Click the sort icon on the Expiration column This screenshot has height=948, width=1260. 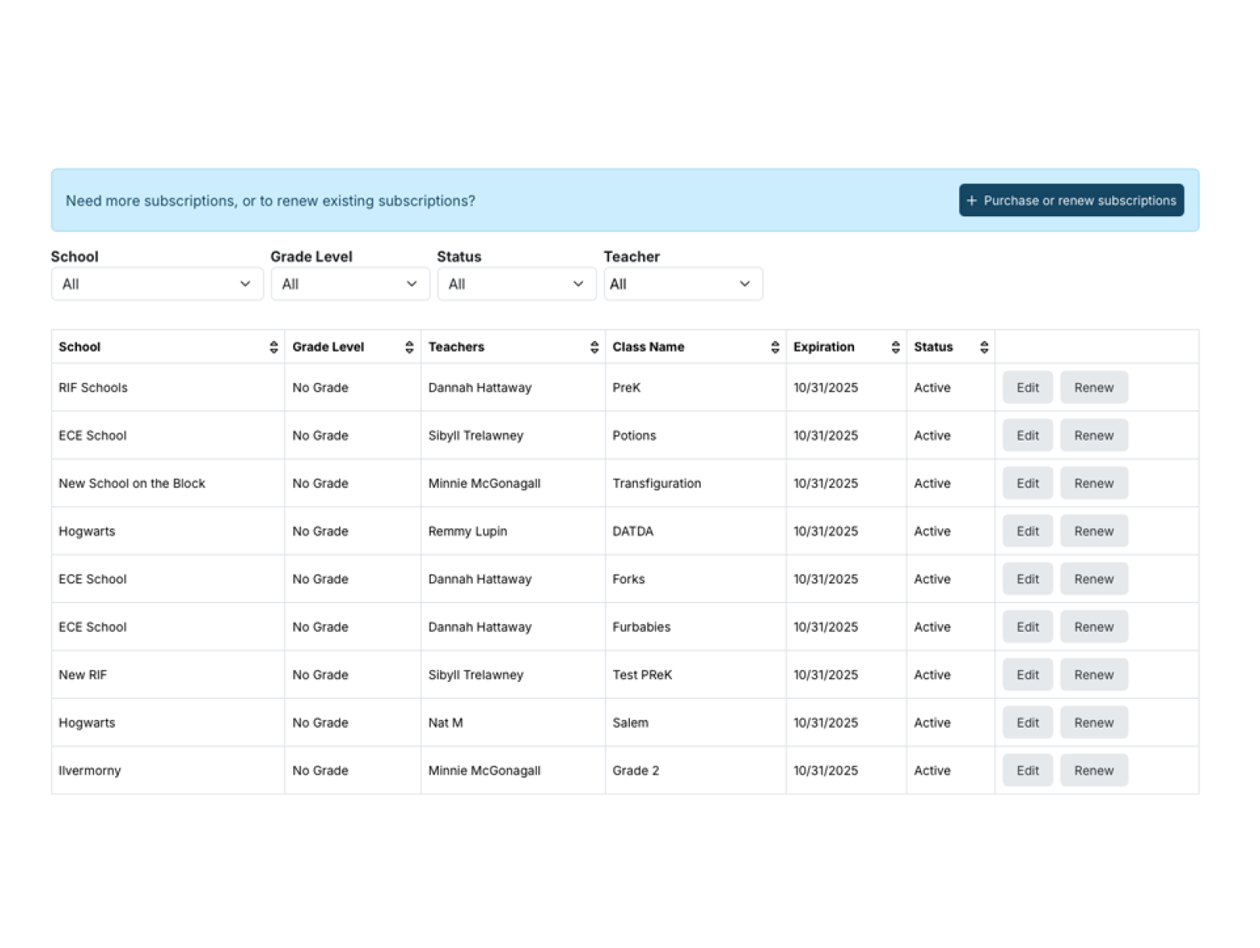pos(894,347)
